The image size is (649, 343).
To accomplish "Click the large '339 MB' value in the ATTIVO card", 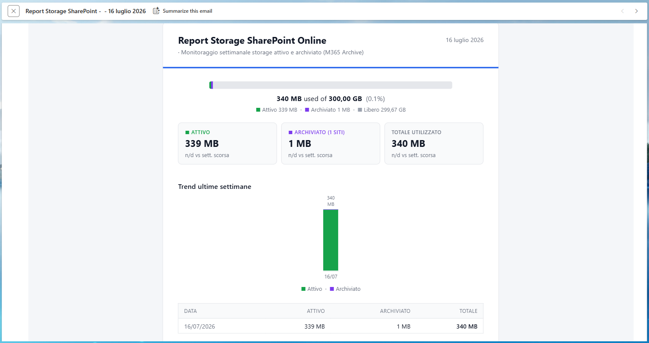I will point(202,144).
